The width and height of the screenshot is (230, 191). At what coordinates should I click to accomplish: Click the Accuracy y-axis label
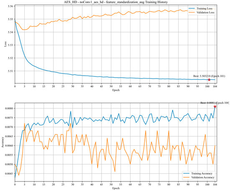(x=3, y=142)
